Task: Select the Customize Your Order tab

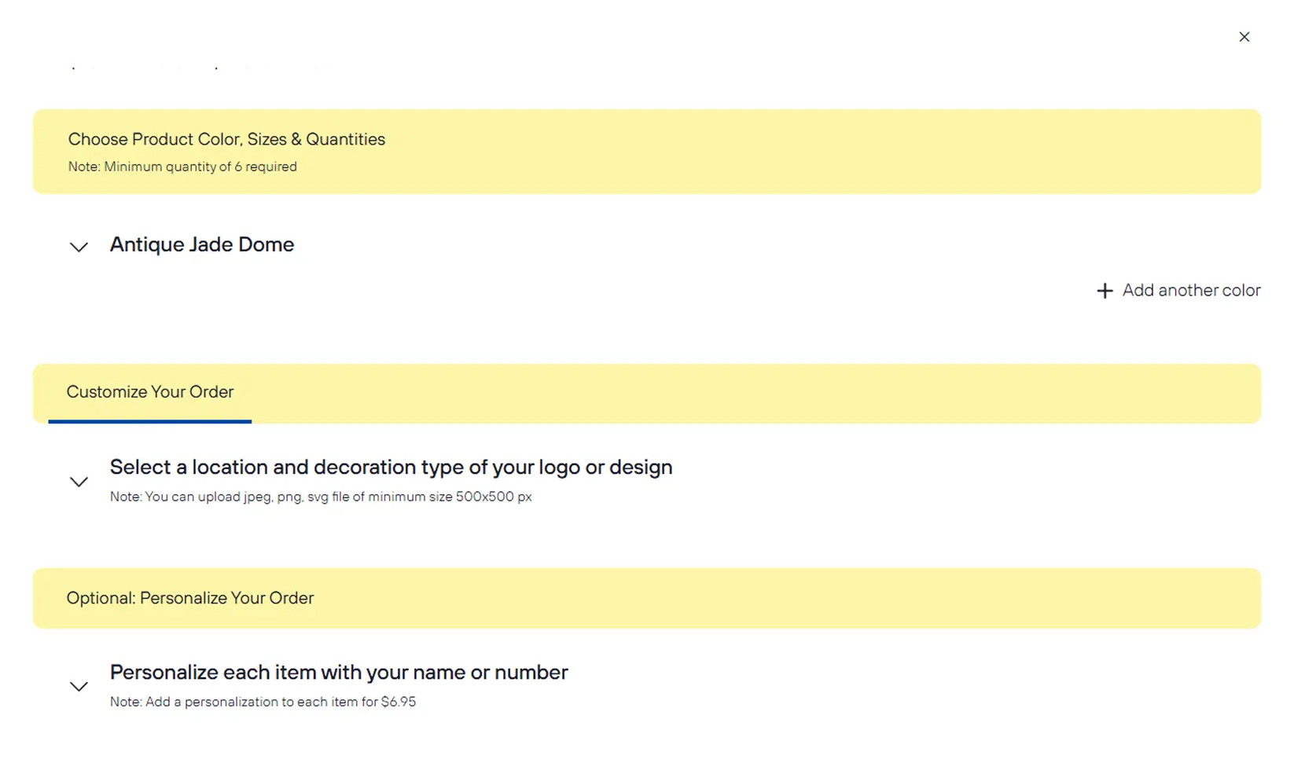Action: (x=149, y=392)
